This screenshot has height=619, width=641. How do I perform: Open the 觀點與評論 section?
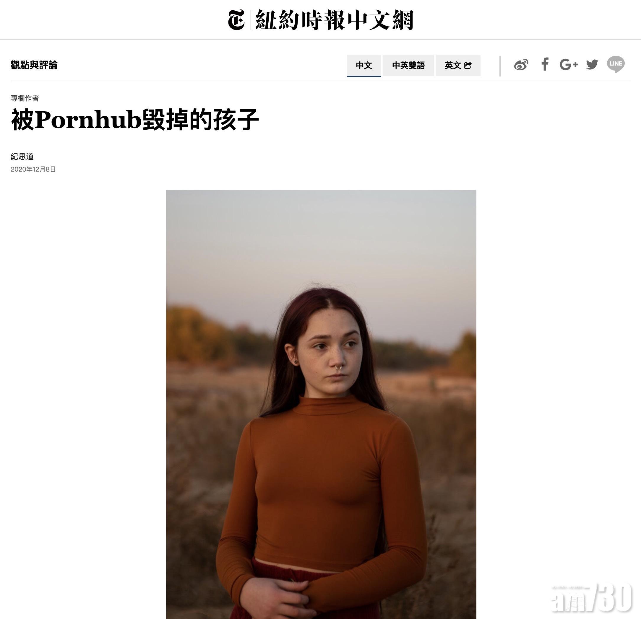point(34,65)
